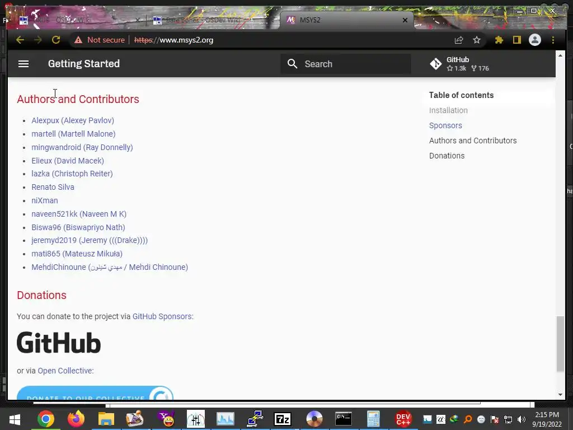The height and width of the screenshot is (430, 573).
Task: Open 7-Zip from the taskbar
Action: 283,419
